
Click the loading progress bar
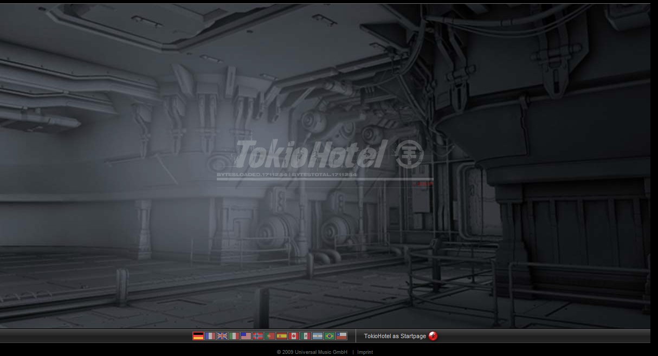click(x=325, y=179)
